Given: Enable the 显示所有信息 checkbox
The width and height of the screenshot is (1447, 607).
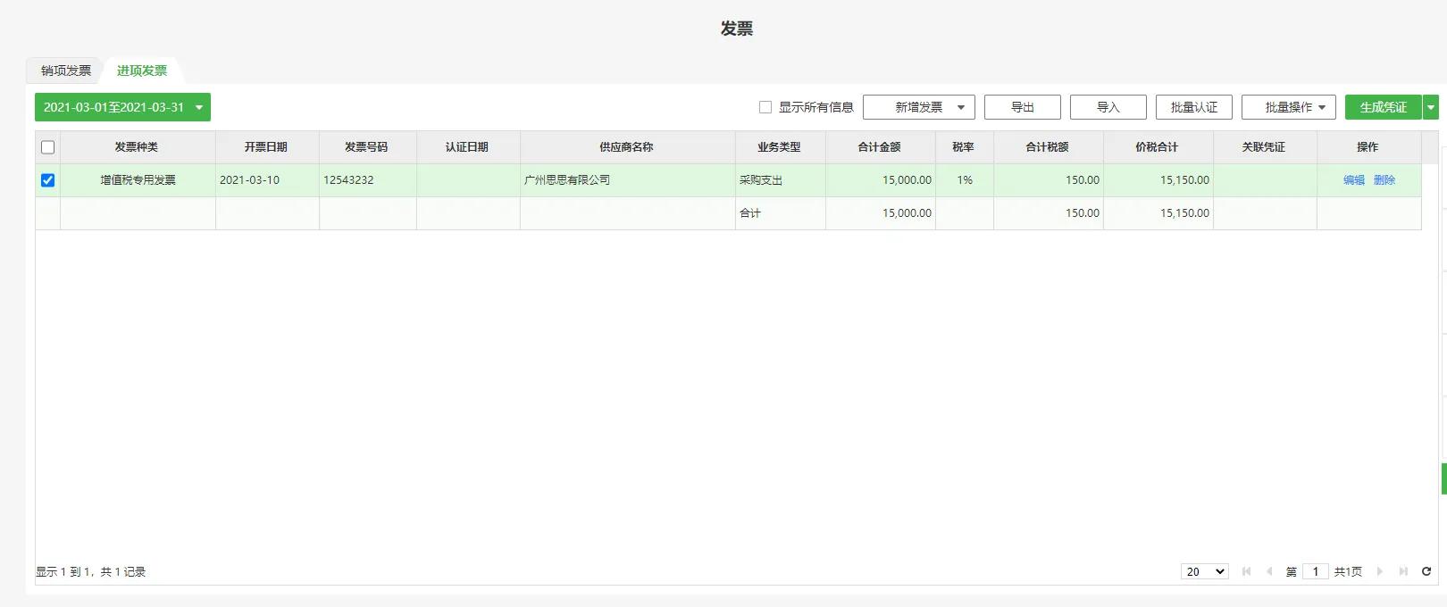Looking at the screenshot, I should [x=765, y=107].
